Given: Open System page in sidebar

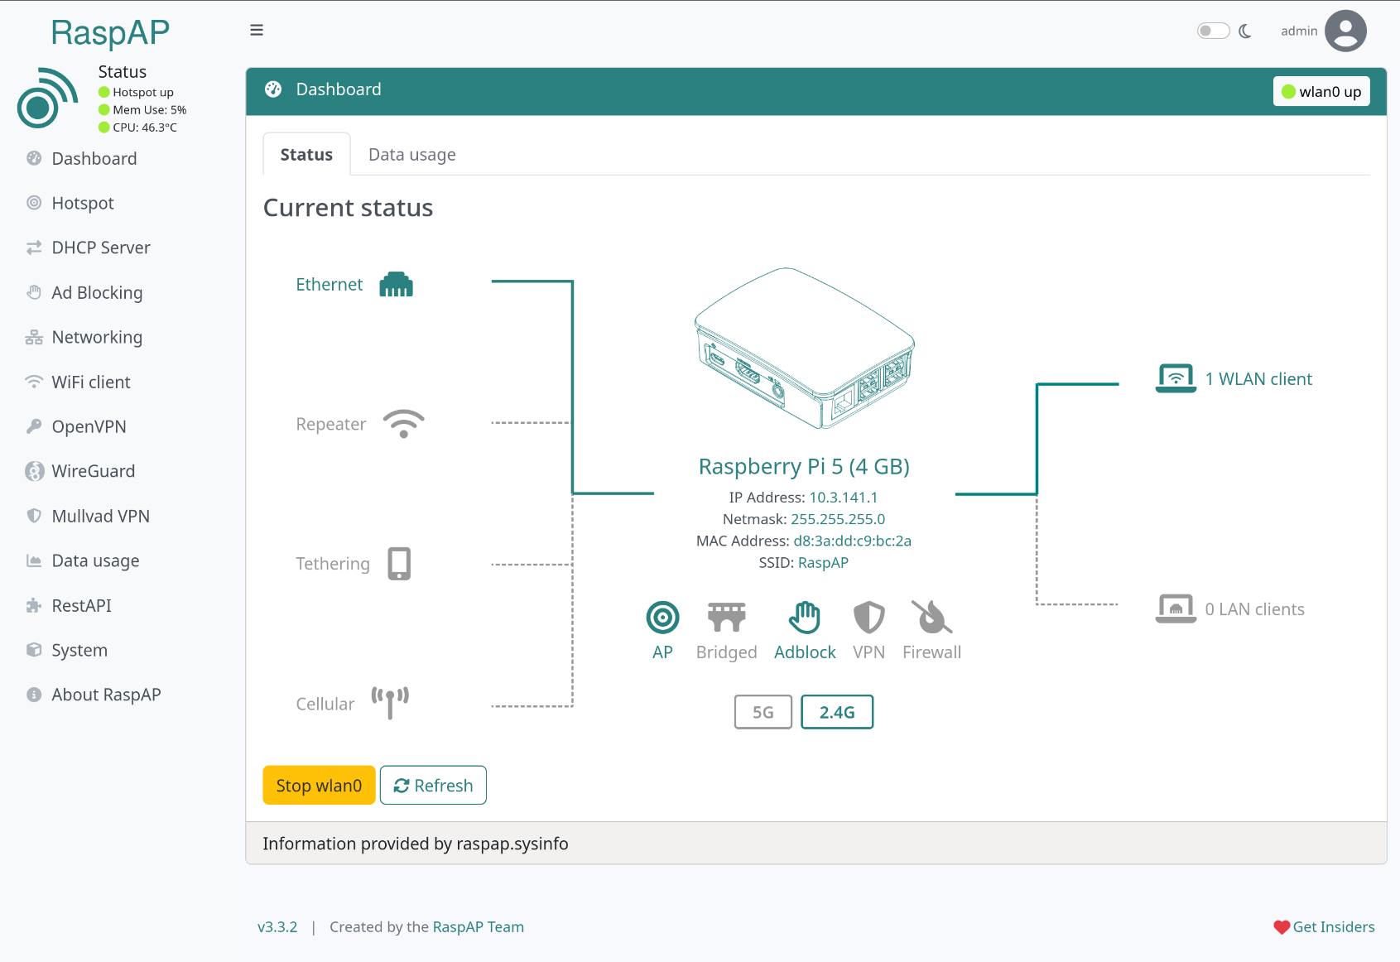Looking at the screenshot, I should [x=79, y=650].
